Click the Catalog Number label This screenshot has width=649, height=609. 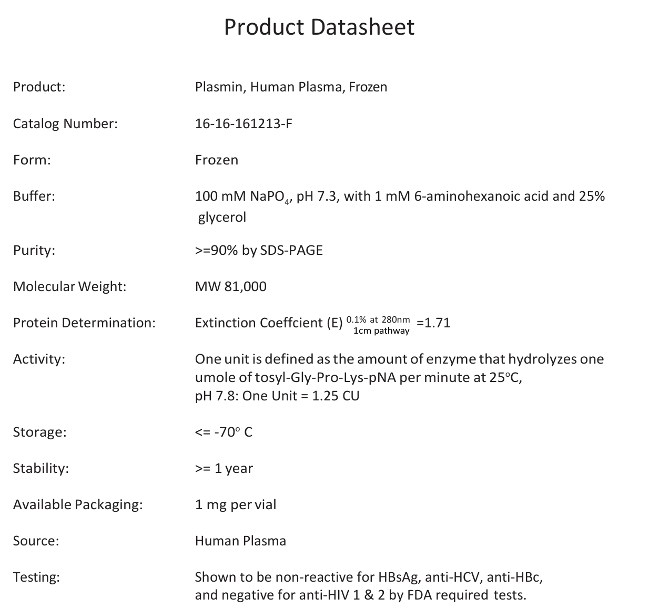point(65,123)
